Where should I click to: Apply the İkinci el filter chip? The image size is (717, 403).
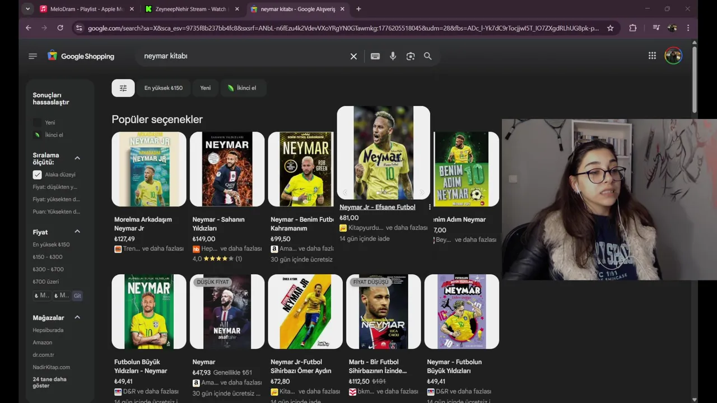(x=243, y=88)
